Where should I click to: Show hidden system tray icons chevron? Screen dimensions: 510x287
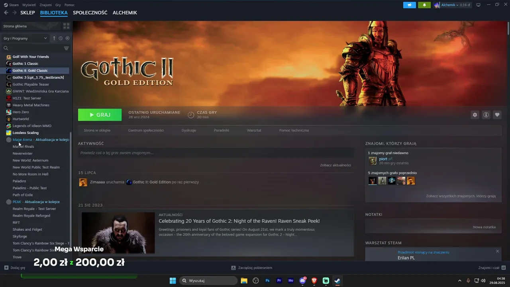click(459, 281)
